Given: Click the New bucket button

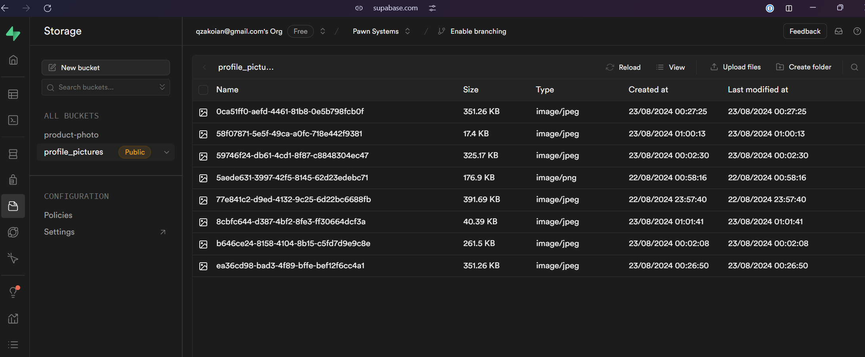Looking at the screenshot, I should coord(106,68).
